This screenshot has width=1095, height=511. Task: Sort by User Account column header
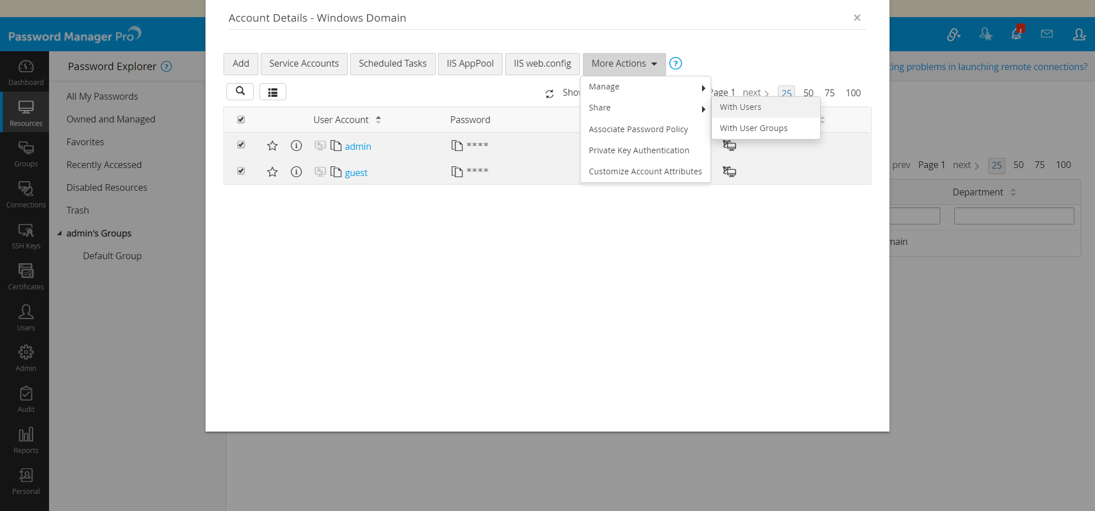pyautogui.click(x=341, y=120)
